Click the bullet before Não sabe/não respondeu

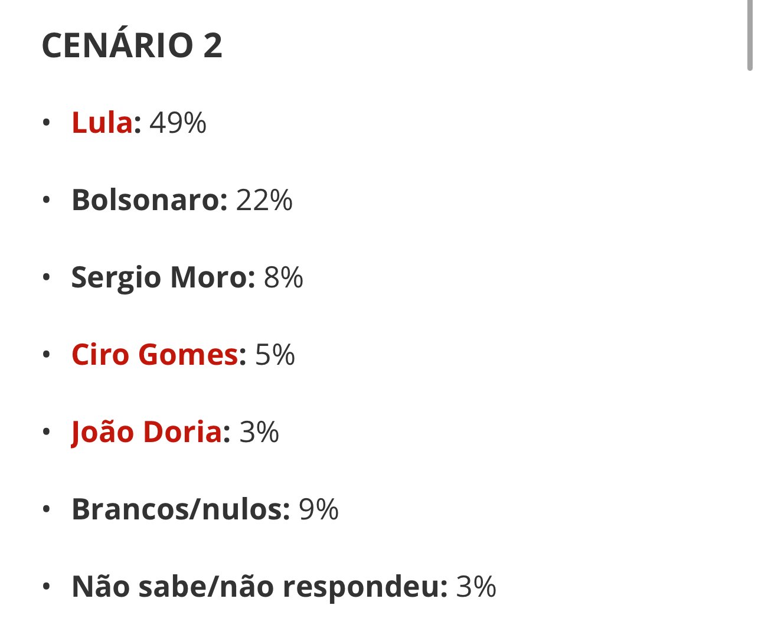pos(47,587)
